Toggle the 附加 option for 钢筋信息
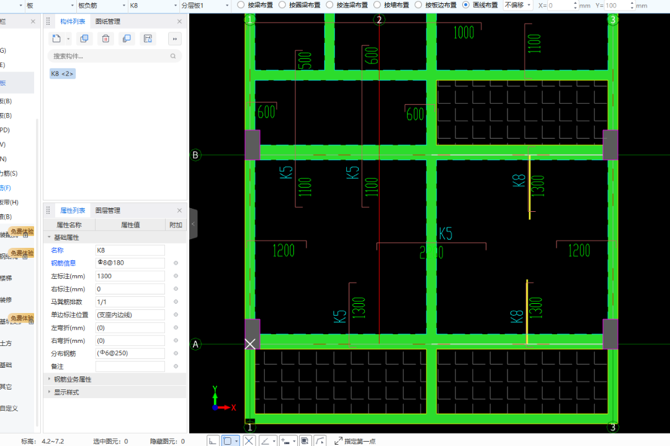 [176, 263]
